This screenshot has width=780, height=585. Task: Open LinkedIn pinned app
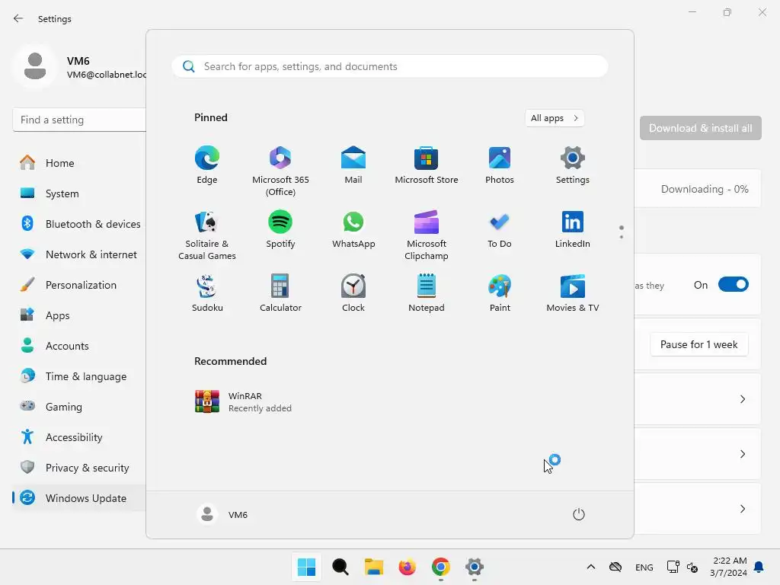(x=573, y=229)
